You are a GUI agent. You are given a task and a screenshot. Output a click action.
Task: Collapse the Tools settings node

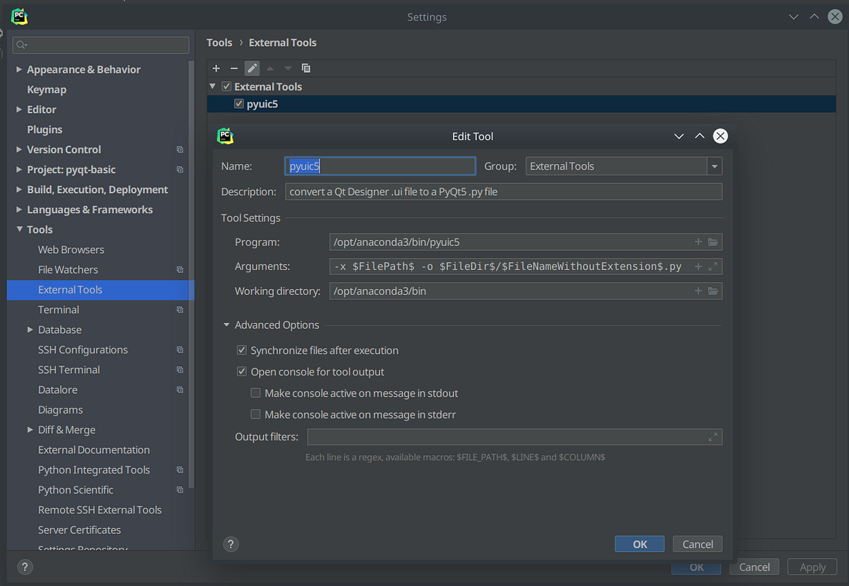coord(19,230)
